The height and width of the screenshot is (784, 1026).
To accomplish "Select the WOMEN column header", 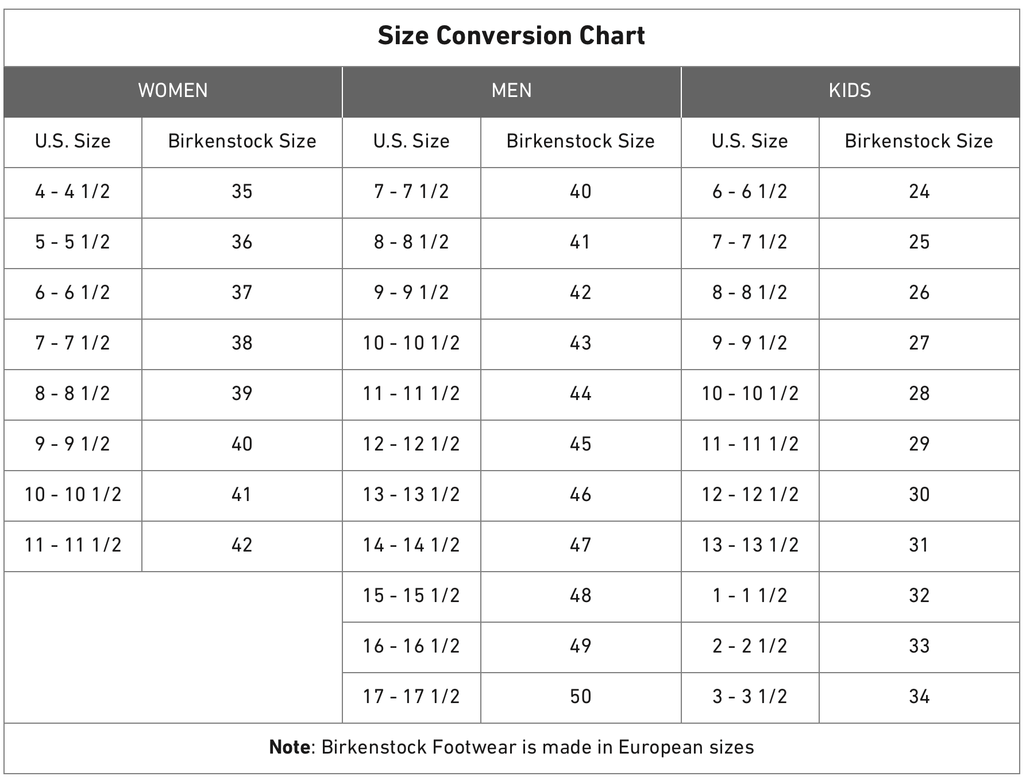I will pos(173,92).
